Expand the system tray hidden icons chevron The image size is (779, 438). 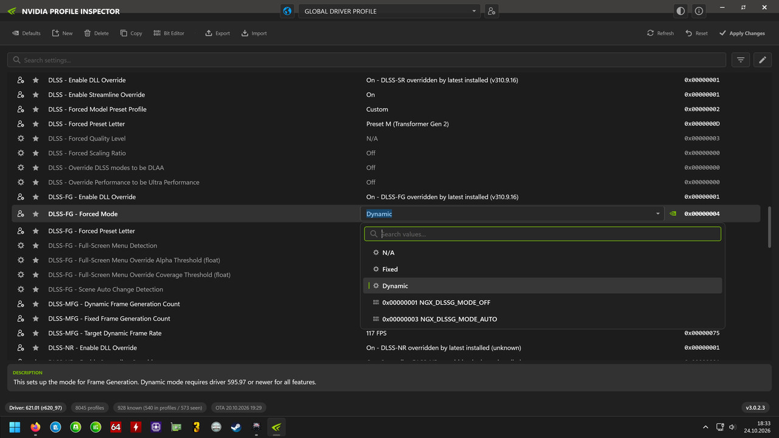pos(705,427)
